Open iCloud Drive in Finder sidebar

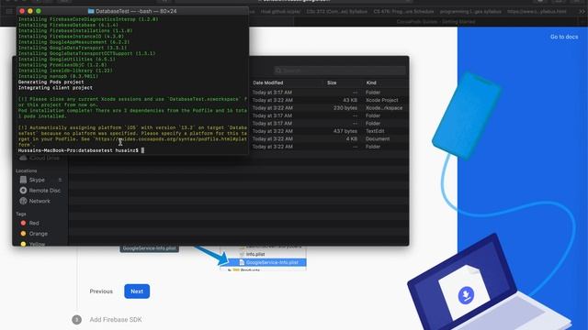pyautogui.click(x=39, y=159)
